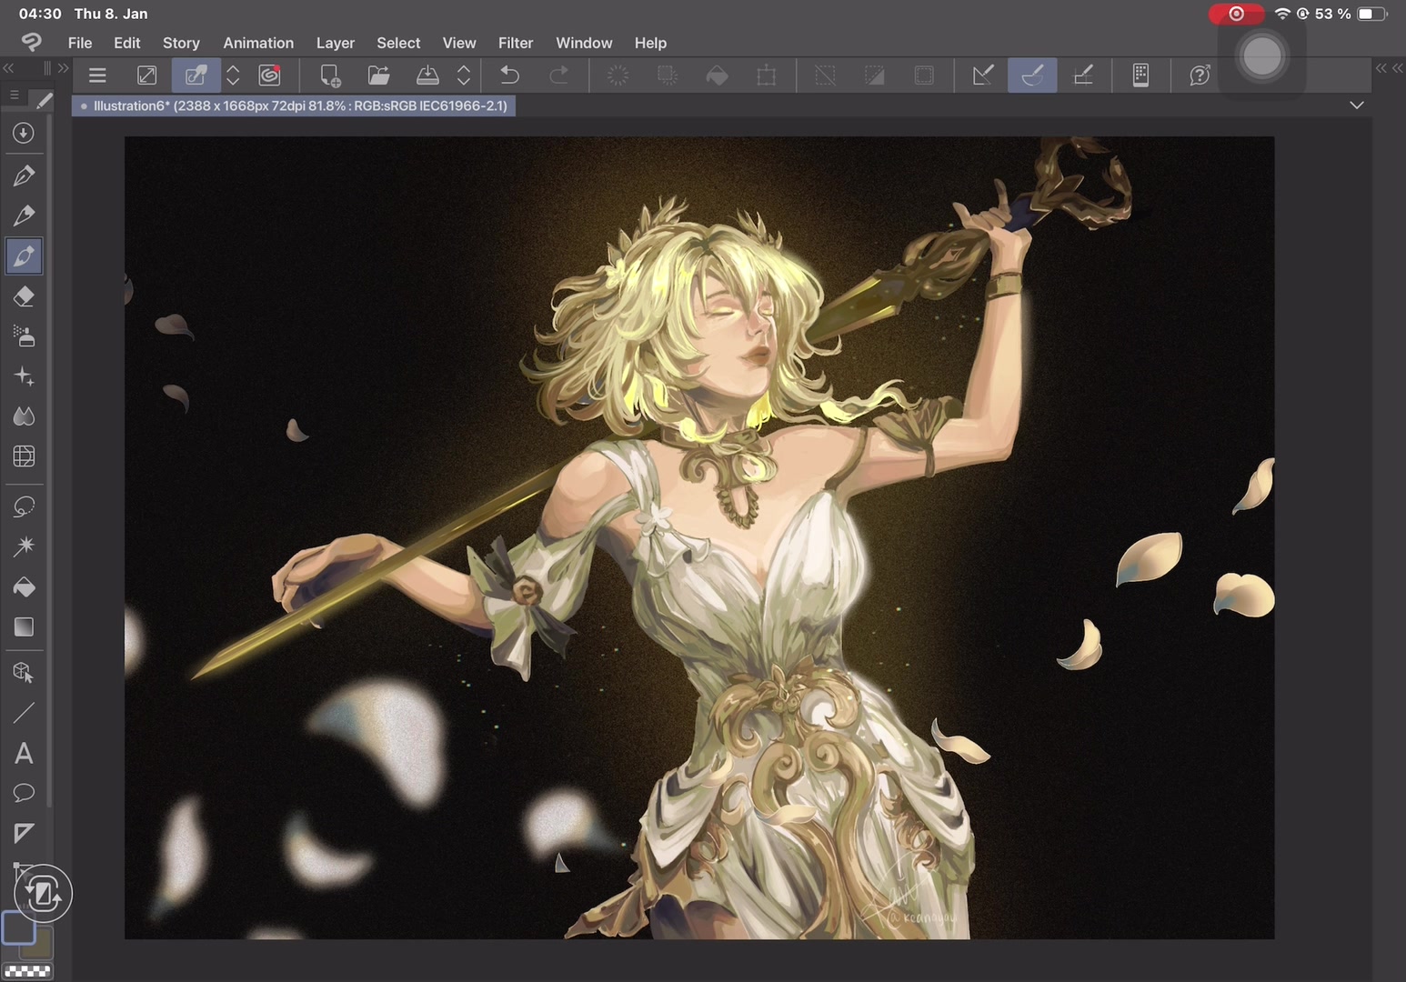The image size is (1406, 982).
Task: Open the tool palette's small menu icon
Action: 14,95
